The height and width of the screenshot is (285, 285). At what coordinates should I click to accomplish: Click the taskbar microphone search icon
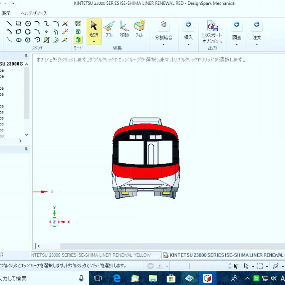coord(81,278)
